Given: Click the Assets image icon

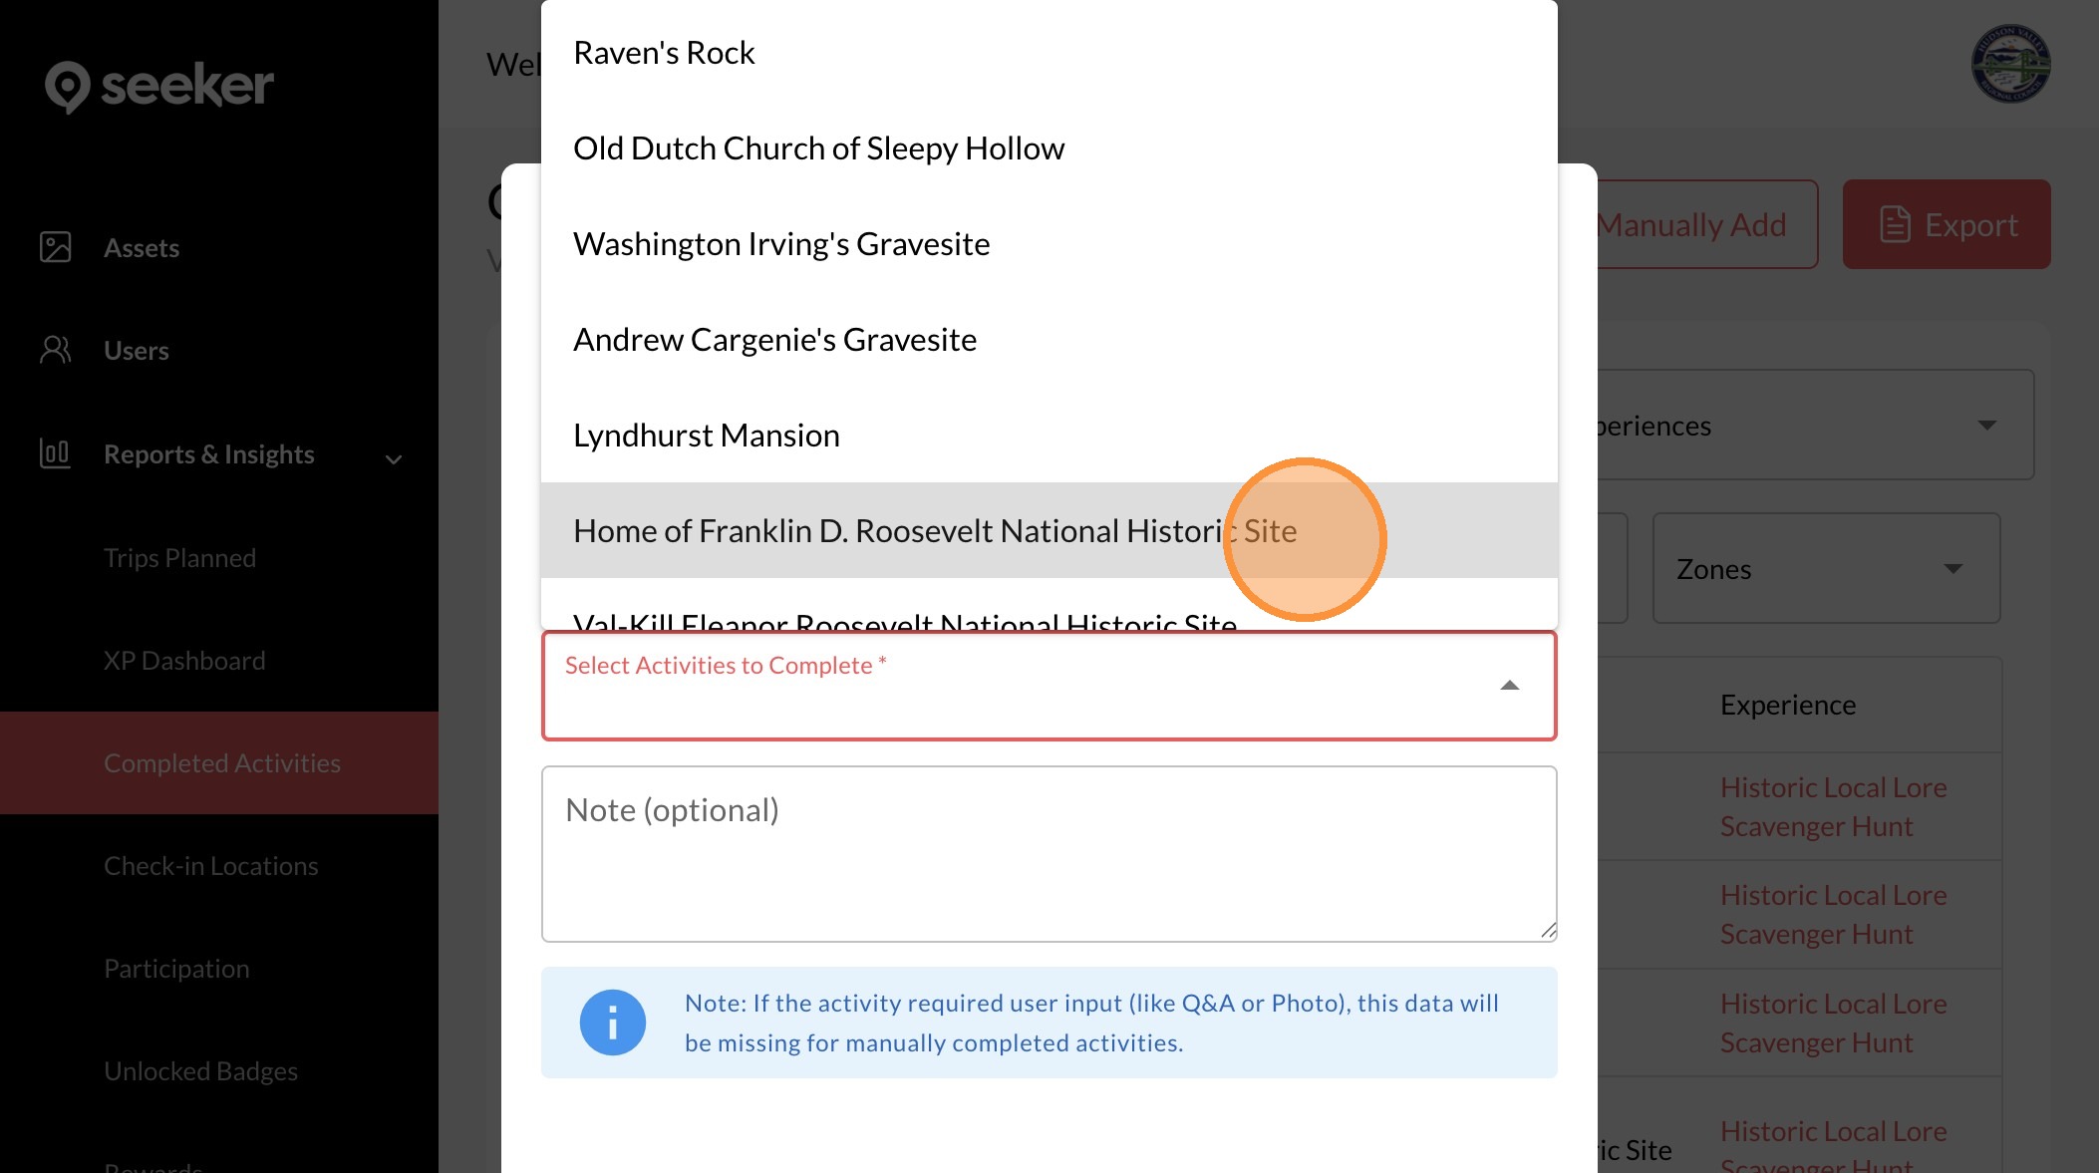Looking at the screenshot, I should (x=56, y=247).
